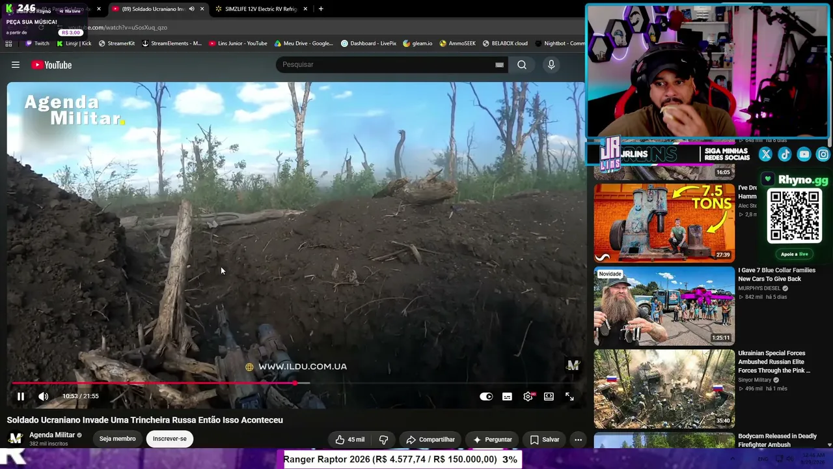Start voice search with the microphone
Viewport: 833px width, 469px height.
coord(551,64)
